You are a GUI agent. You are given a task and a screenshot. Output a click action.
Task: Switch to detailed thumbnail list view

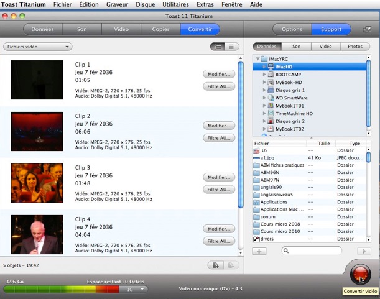pos(218,47)
